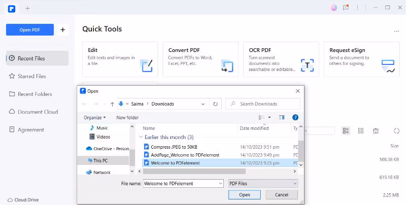The image size is (406, 205).
Task: Open Cloud Drive at sidebar bottom
Action: (x=23, y=200)
